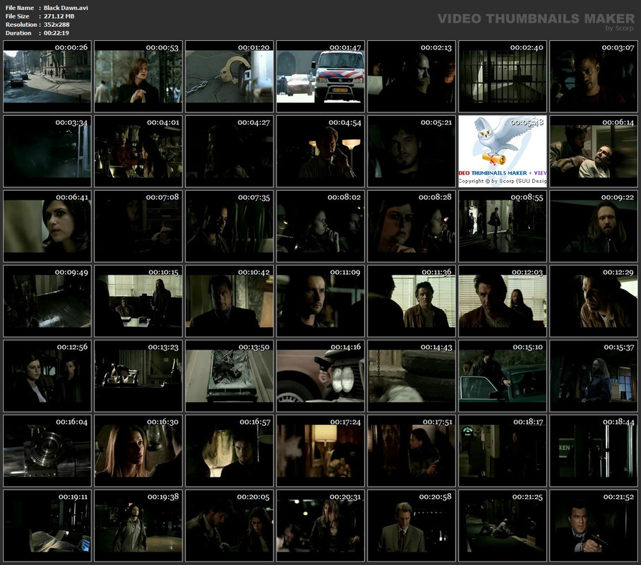641x565 pixels.
Task: Click the frame at 00:09:22
Action: tap(594, 226)
